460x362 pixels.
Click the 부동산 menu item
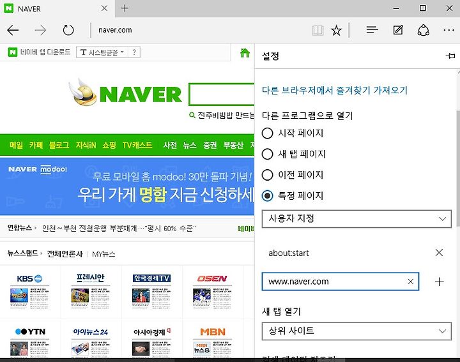click(233, 145)
